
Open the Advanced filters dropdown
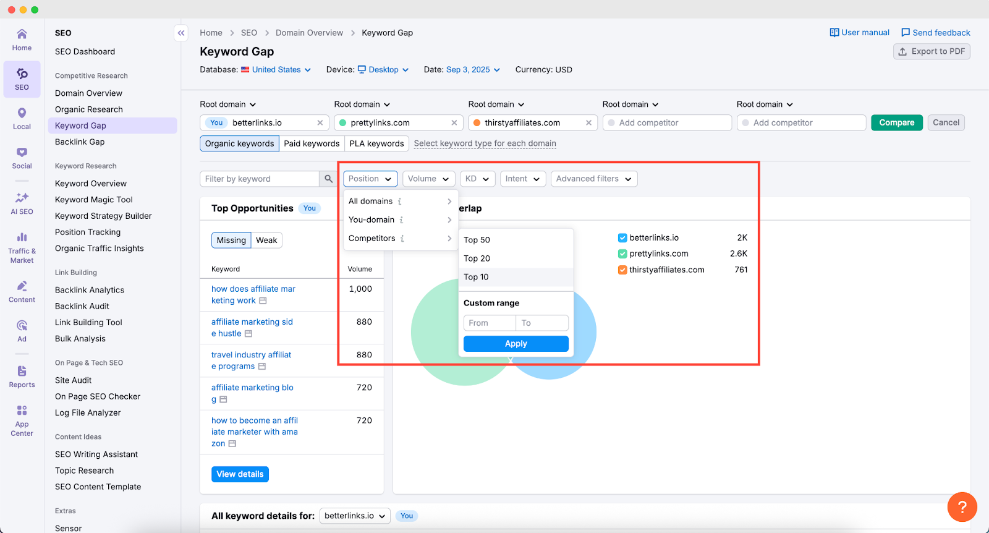(593, 179)
